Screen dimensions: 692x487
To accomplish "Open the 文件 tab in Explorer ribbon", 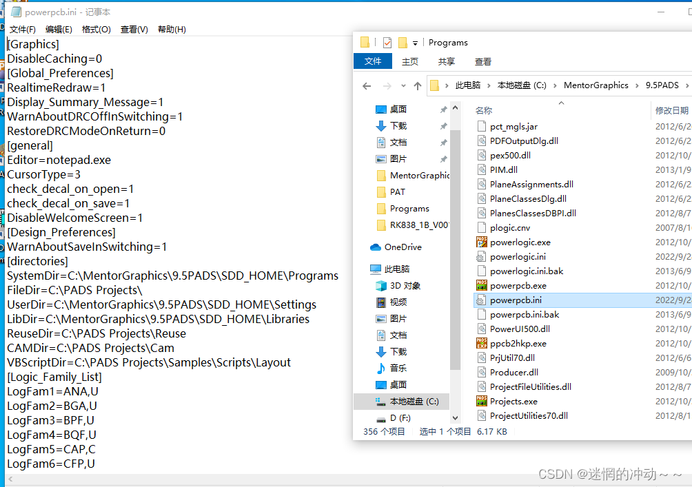I will tap(373, 61).
